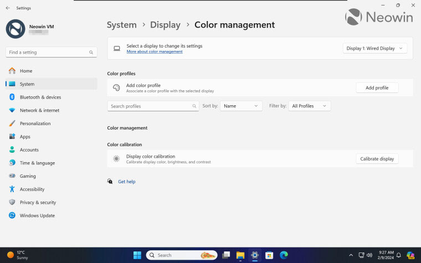Open the Sort by Name dropdown
Screen dimensions: 421x263
point(241,106)
